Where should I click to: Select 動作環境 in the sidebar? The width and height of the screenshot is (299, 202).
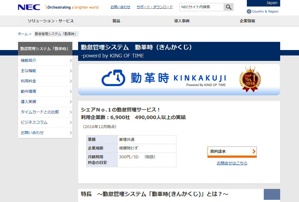click(x=45, y=92)
